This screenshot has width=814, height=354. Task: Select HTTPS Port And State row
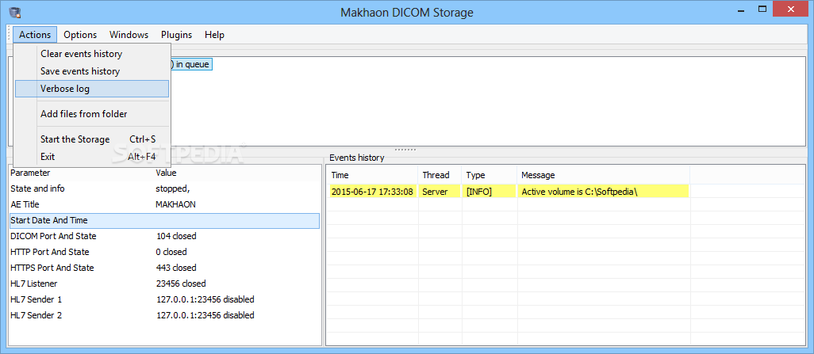[x=164, y=268]
